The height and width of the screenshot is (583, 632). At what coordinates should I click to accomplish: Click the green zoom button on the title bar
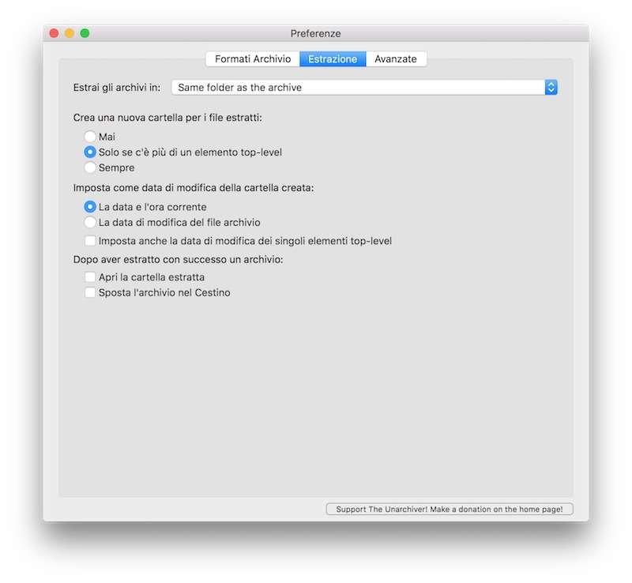[x=85, y=33]
